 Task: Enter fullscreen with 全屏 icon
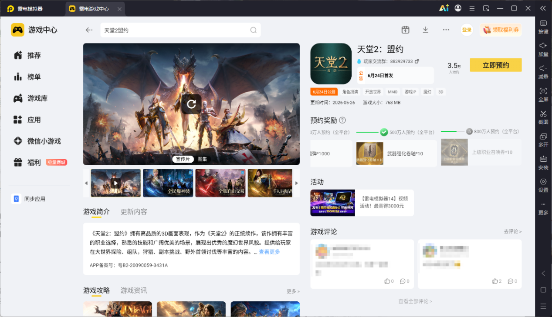click(543, 94)
